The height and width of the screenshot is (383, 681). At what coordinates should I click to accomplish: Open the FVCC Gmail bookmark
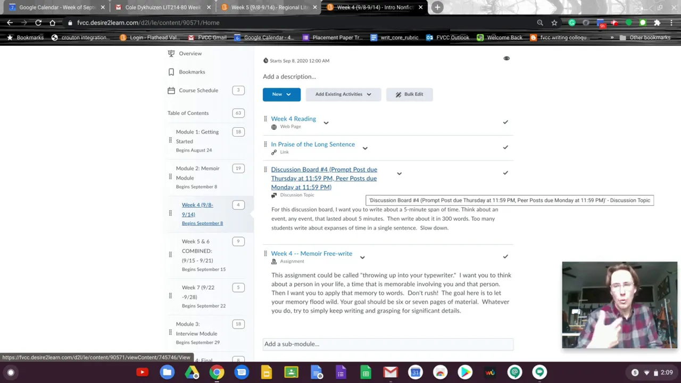click(x=207, y=38)
